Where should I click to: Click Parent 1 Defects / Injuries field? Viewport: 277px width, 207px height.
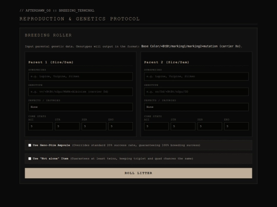[81, 107]
